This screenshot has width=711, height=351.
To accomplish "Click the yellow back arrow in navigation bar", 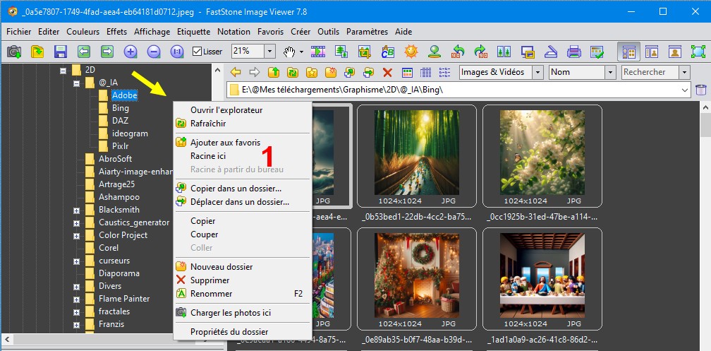I will click(236, 72).
